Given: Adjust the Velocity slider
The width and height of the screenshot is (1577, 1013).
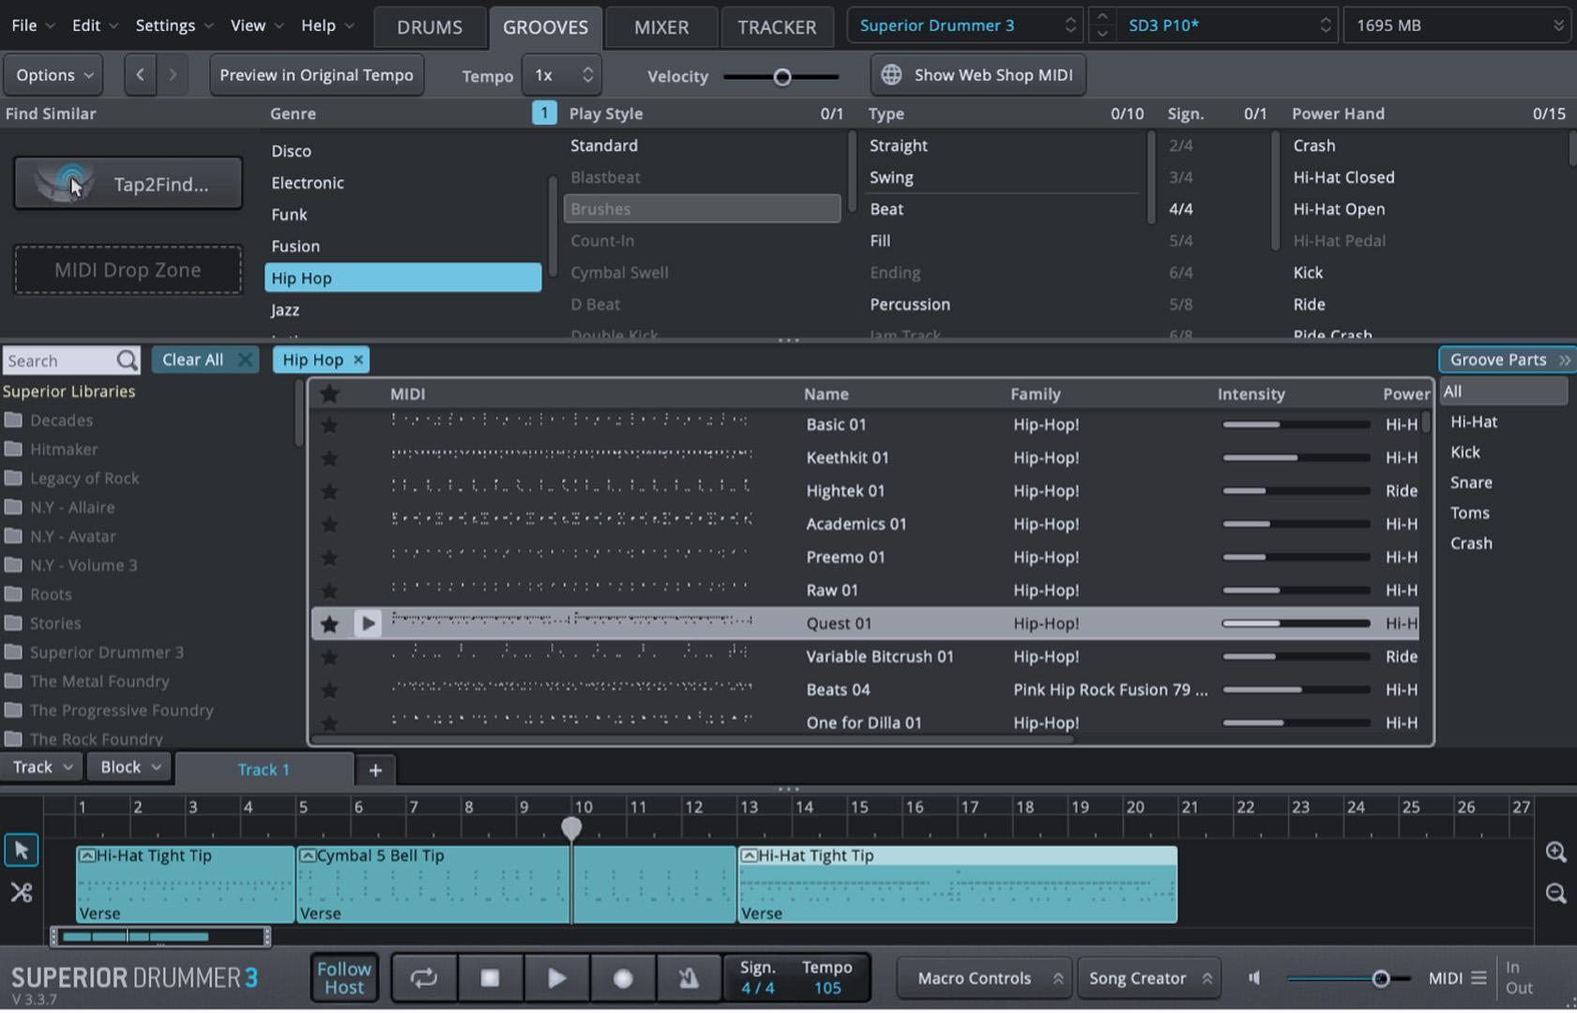Looking at the screenshot, I should coord(782,77).
